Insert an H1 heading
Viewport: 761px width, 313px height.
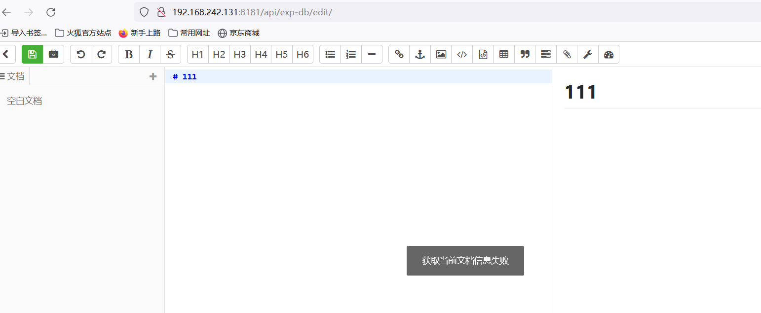tap(198, 54)
